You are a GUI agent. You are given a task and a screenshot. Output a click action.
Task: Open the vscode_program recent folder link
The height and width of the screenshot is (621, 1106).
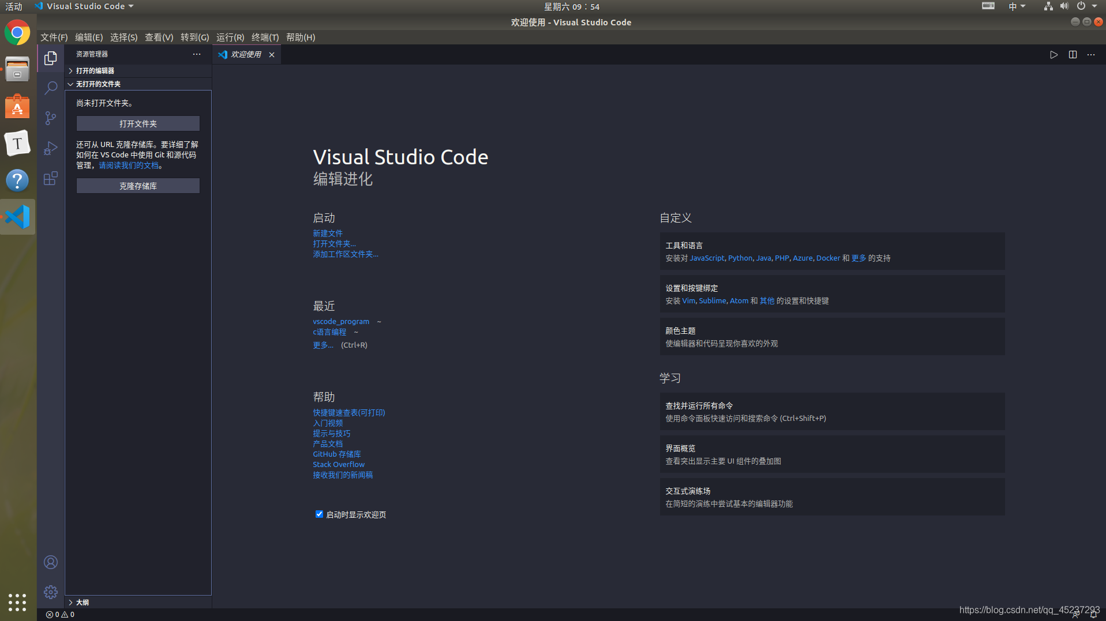tap(341, 322)
